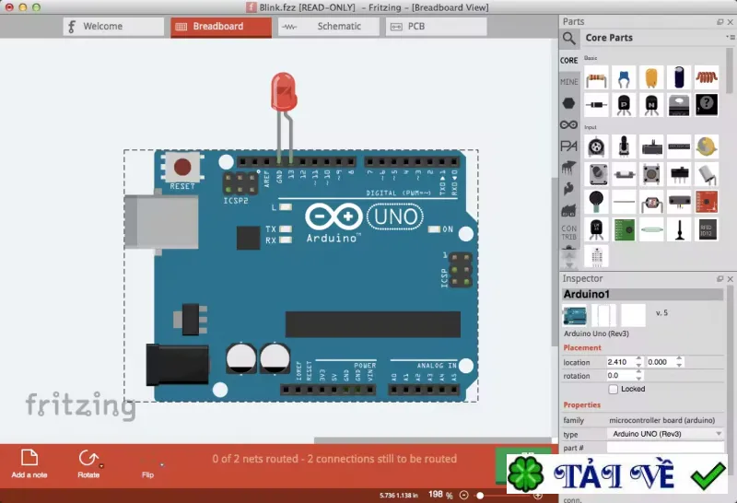This screenshot has width=737, height=503.
Task: Select the red accelerometer breakout board part
Action: click(x=707, y=202)
